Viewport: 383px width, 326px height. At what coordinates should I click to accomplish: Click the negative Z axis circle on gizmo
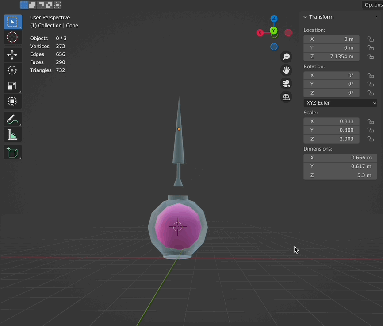[274, 47]
